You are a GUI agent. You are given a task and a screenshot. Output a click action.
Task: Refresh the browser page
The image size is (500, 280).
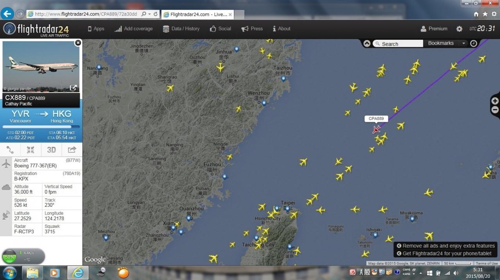tap(155, 14)
